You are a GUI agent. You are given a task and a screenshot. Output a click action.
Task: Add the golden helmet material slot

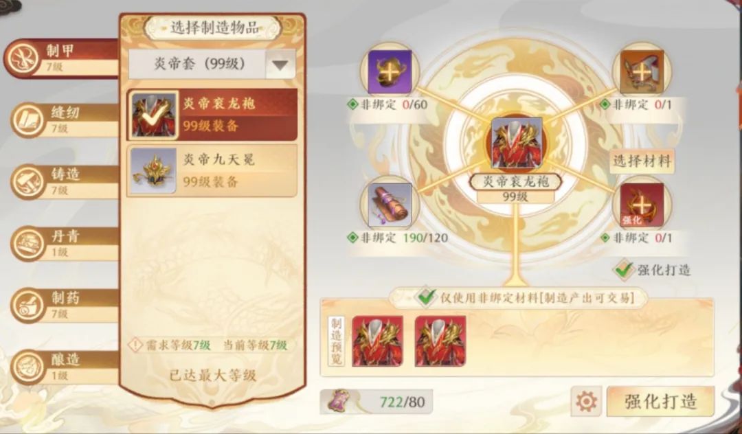(390, 72)
